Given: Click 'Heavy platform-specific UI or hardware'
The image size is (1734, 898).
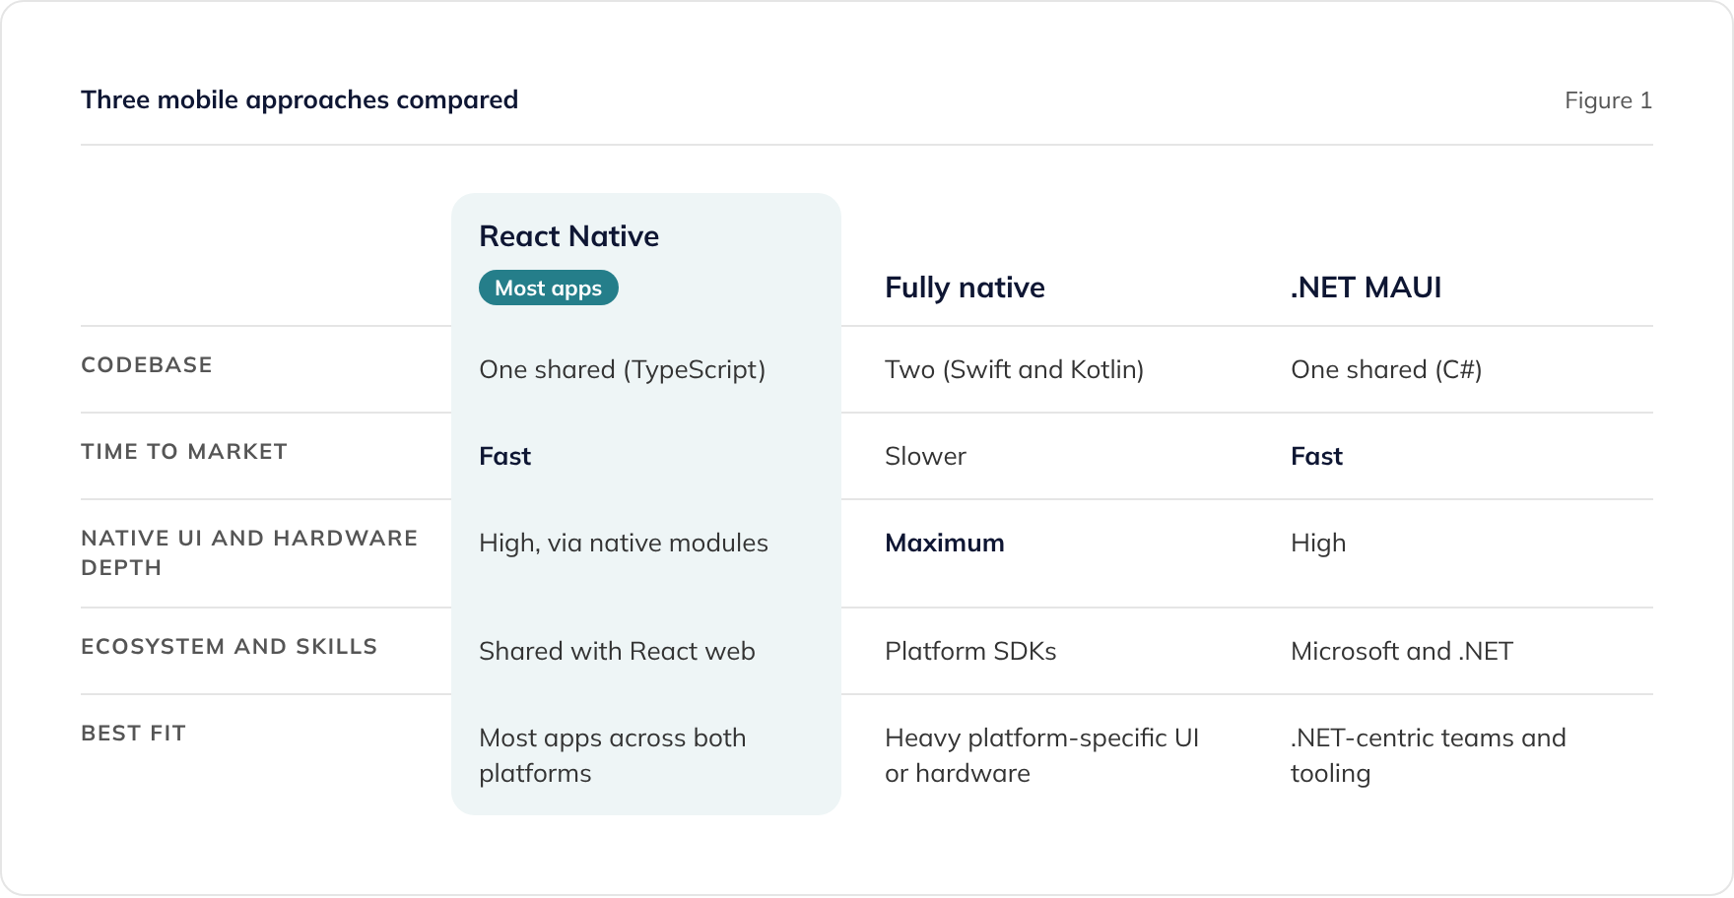Looking at the screenshot, I should (1041, 756).
